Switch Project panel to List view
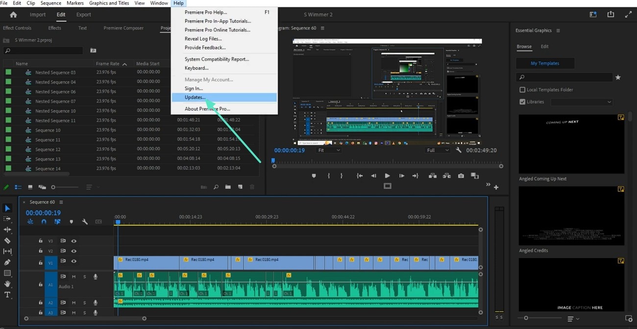This screenshot has width=637, height=329. (18, 187)
